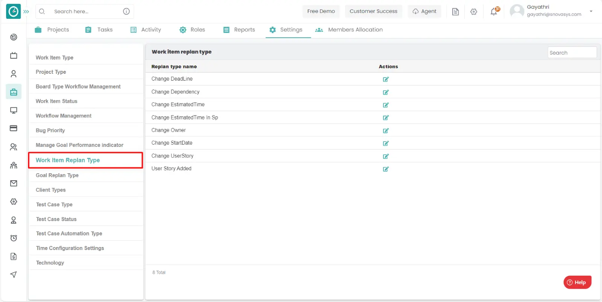
Task: Click the user avatar picture
Action: point(517,11)
